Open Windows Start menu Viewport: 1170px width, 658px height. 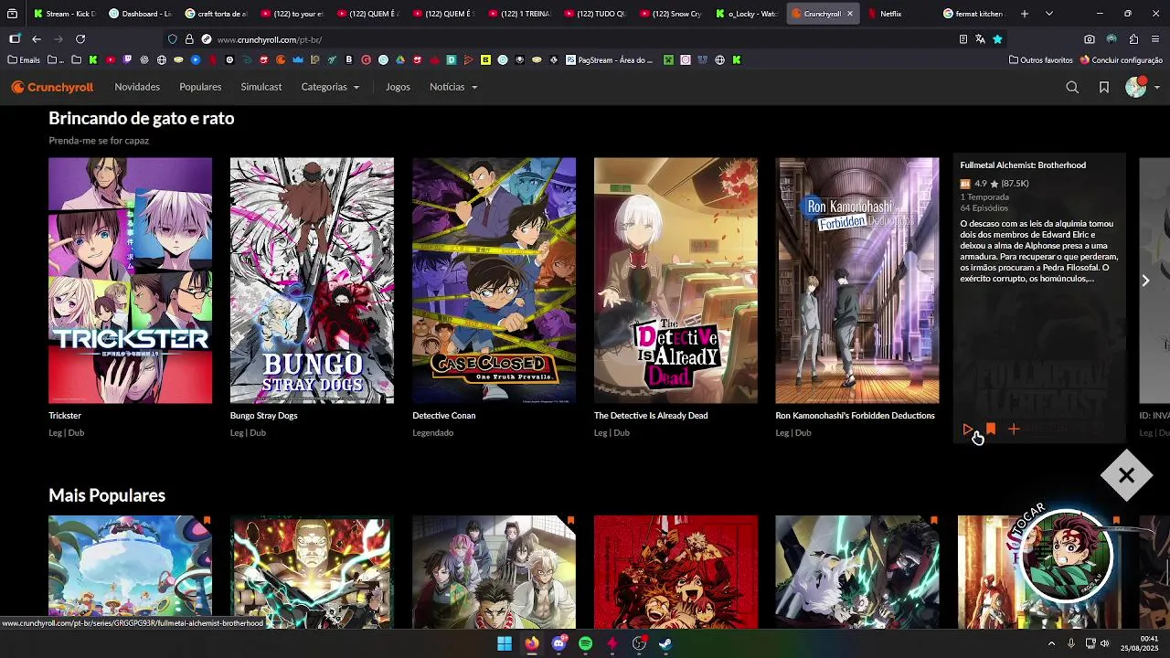[505, 643]
